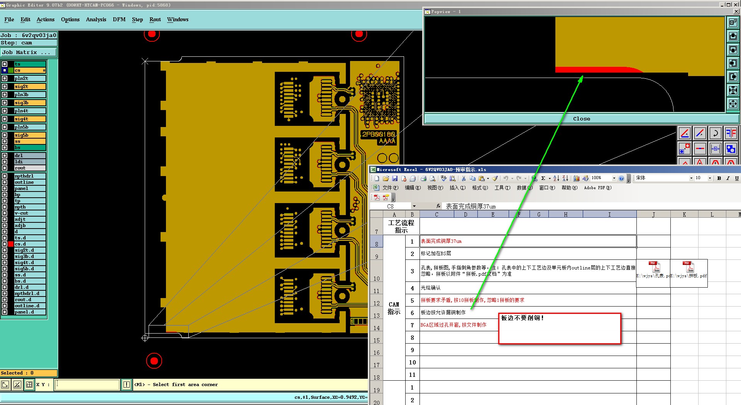
Task: Click the dimension measure tool icon
Action: click(716, 149)
